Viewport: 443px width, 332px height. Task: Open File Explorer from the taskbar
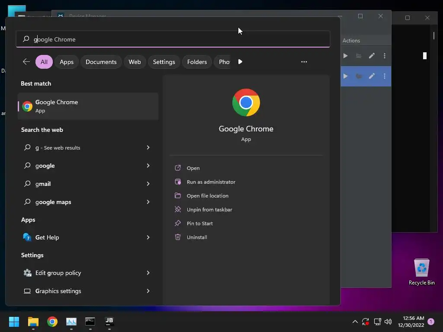pyautogui.click(x=33, y=322)
